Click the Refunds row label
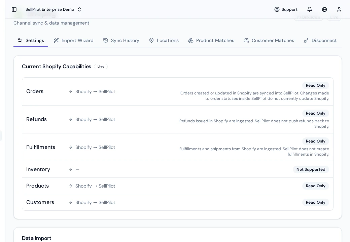 pyautogui.click(x=36, y=119)
